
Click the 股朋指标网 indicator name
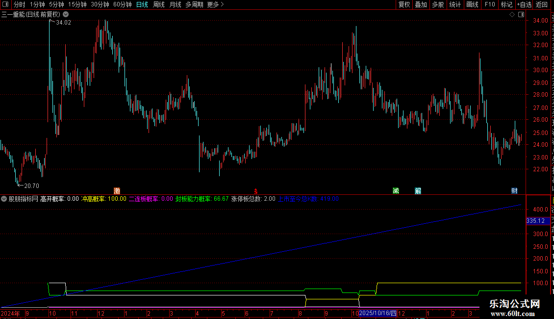tap(24, 199)
